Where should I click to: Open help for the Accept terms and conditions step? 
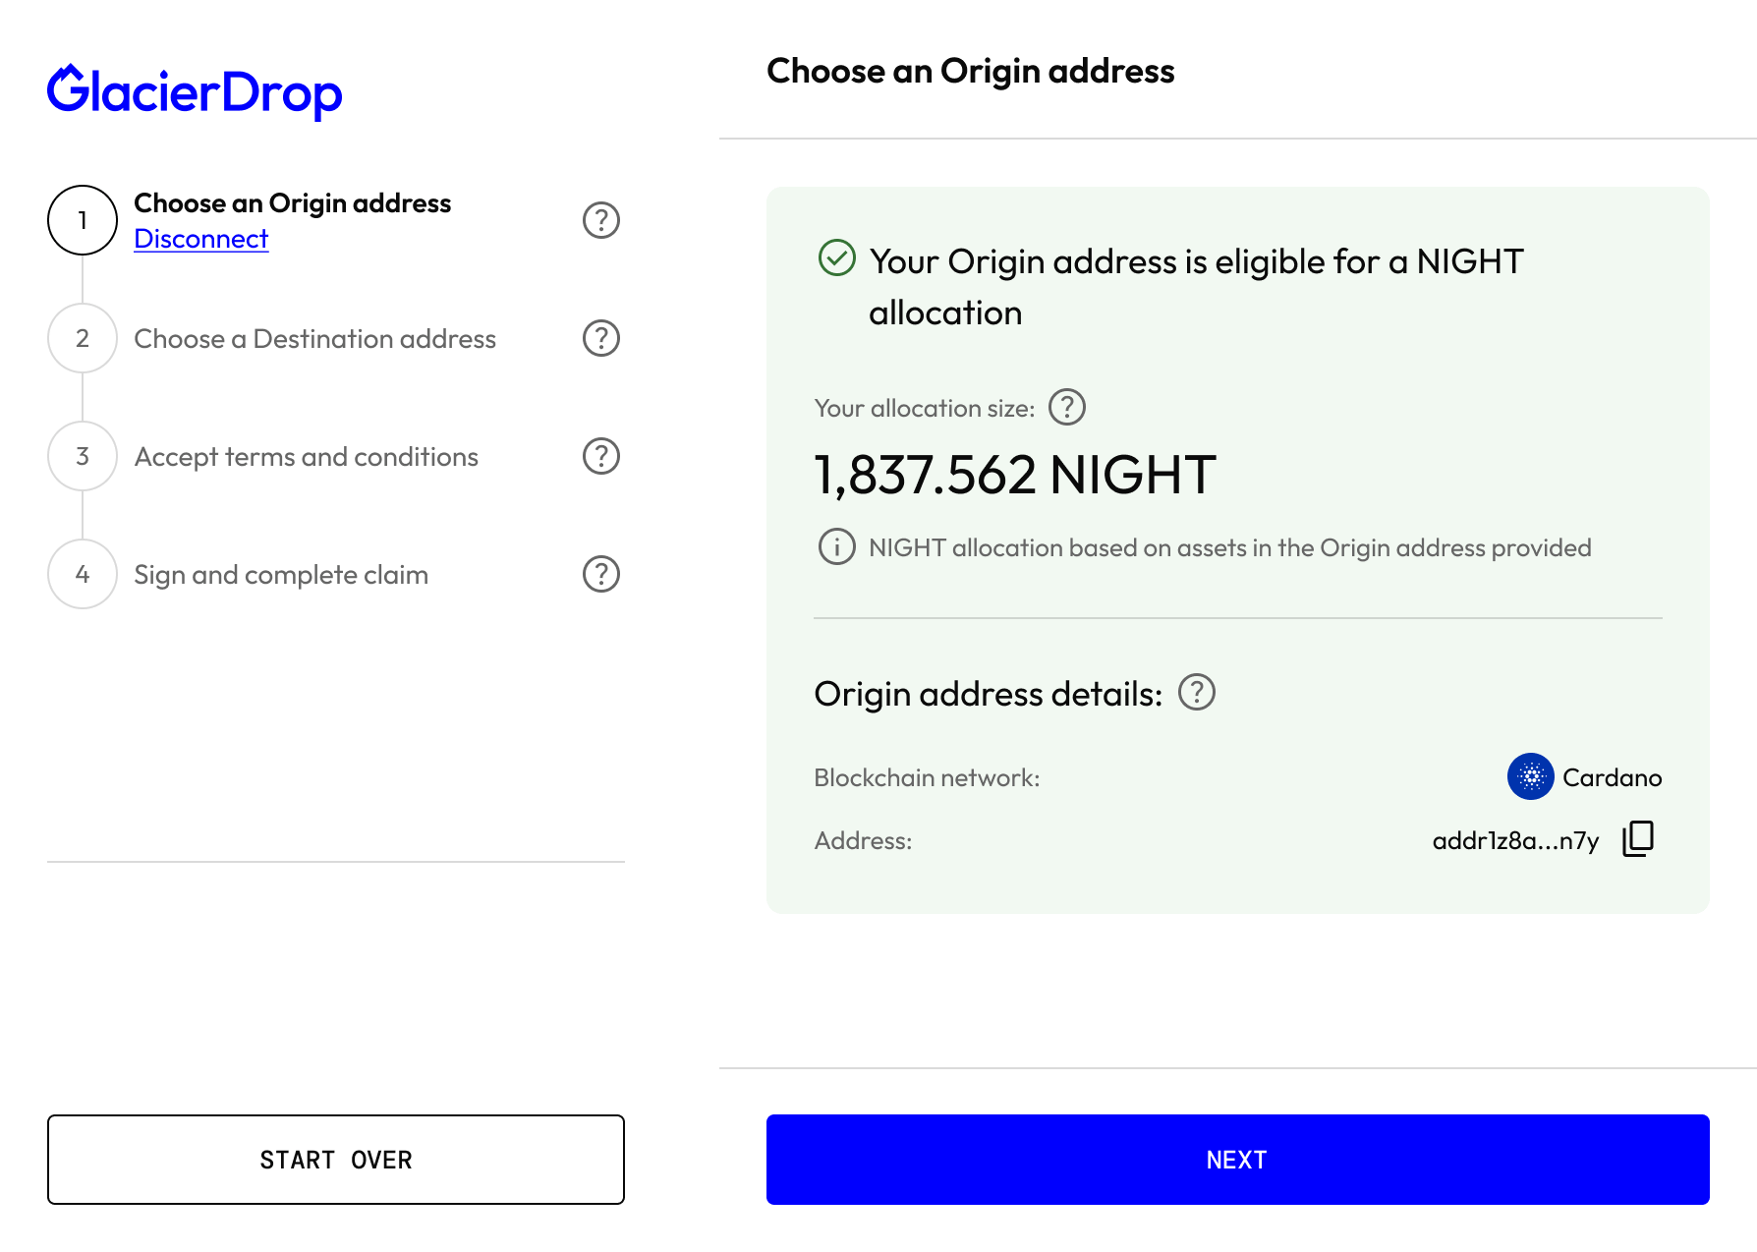pyautogui.click(x=601, y=456)
